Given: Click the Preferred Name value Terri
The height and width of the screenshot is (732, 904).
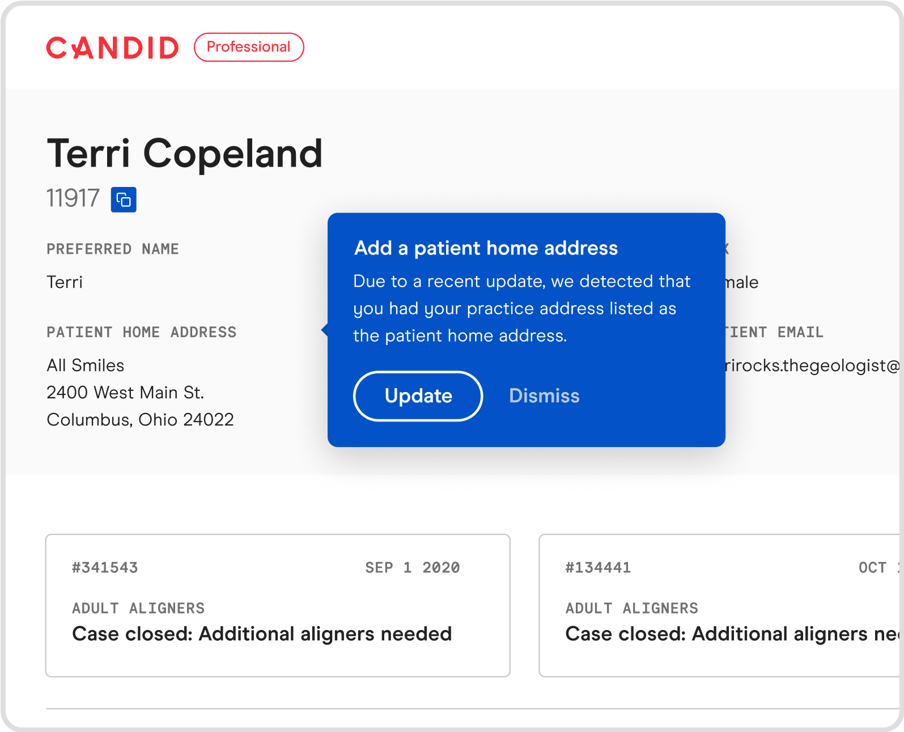Looking at the screenshot, I should tap(65, 282).
